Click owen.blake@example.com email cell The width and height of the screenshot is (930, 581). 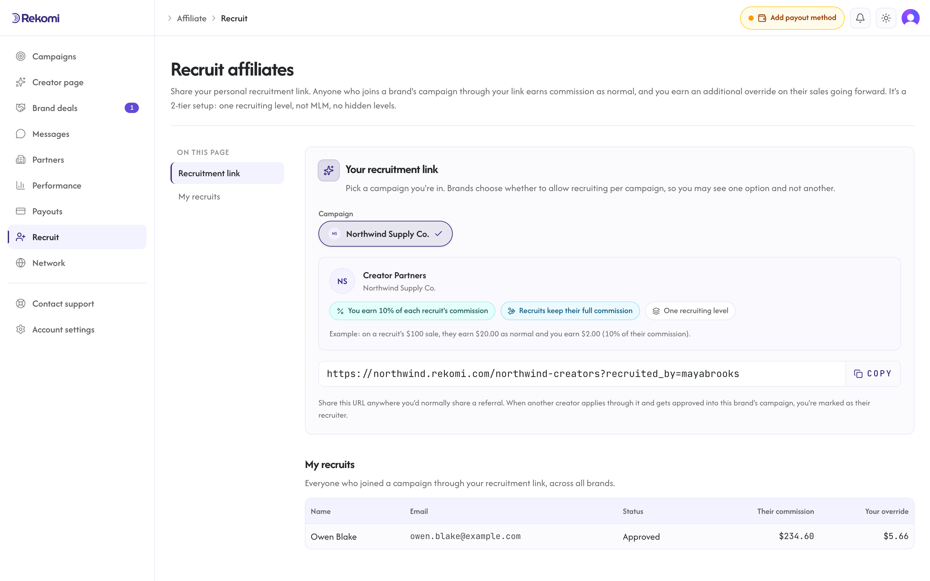465,536
